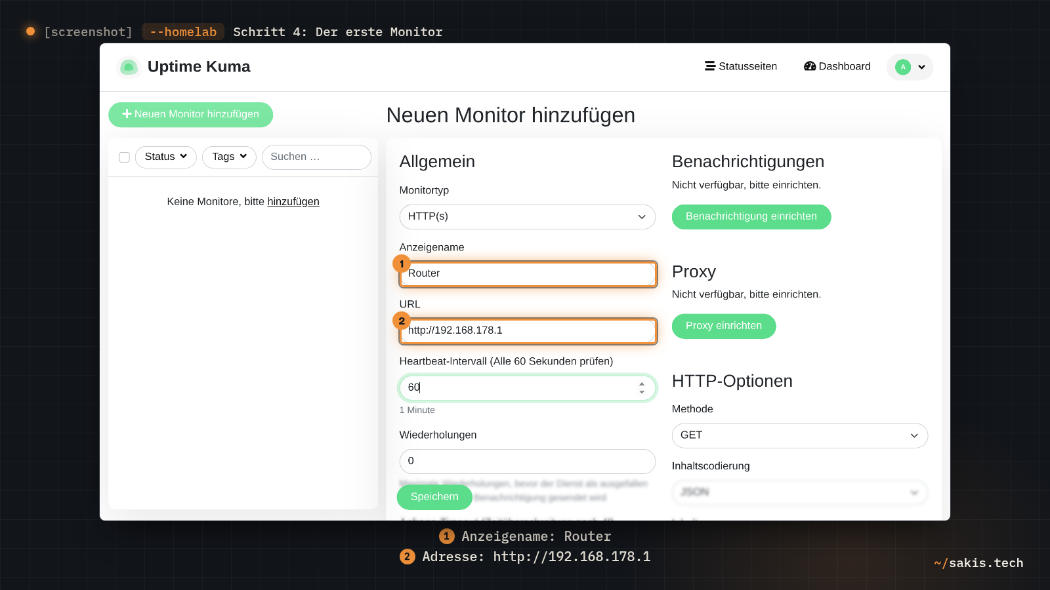Click Proxy einrichten button
1050x590 pixels.
(x=724, y=326)
